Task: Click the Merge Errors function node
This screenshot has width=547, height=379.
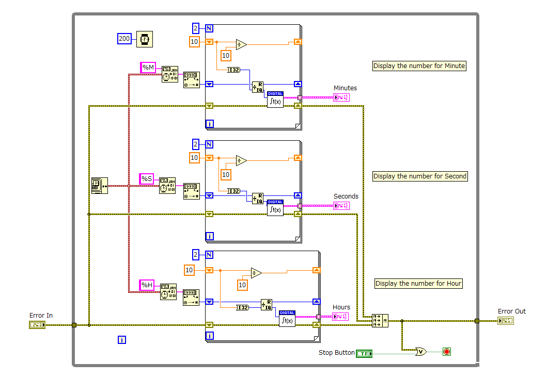Action: [x=381, y=320]
